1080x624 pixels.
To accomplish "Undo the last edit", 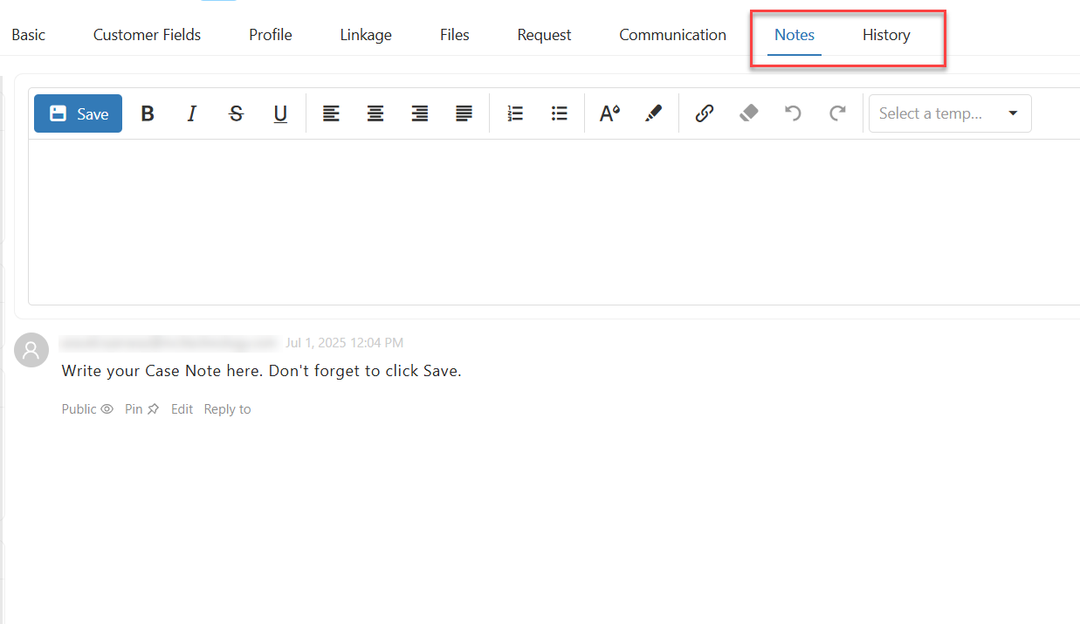I will [x=793, y=113].
